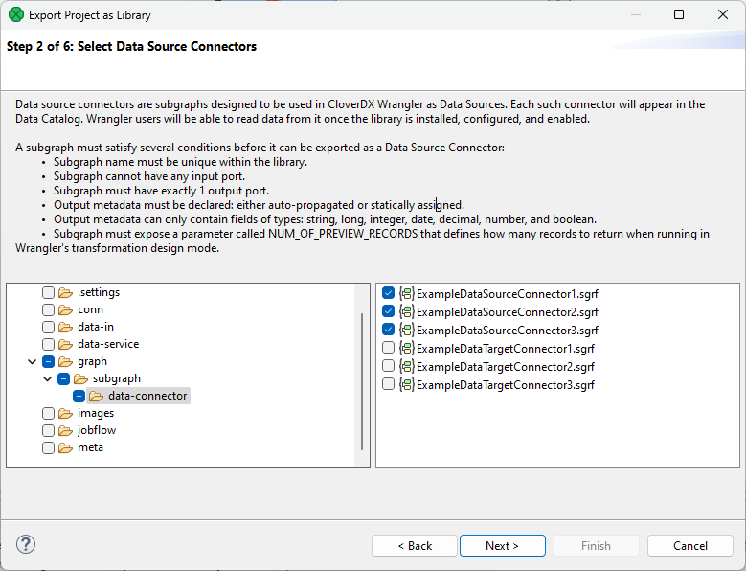The height and width of the screenshot is (571, 746).
Task: Click the ExampleDataTargetConnector2.sgrf subgraph icon
Action: click(x=406, y=366)
